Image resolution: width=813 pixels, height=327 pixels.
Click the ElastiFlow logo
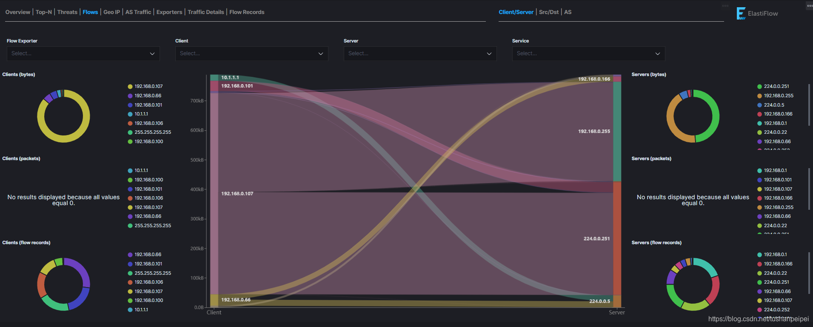click(x=757, y=13)
